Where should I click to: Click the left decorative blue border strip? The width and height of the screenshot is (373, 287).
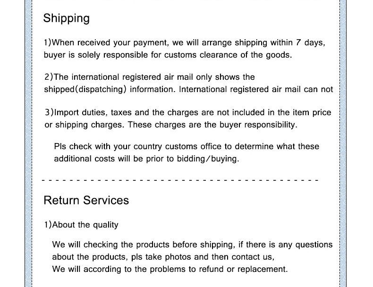(27, 142)
